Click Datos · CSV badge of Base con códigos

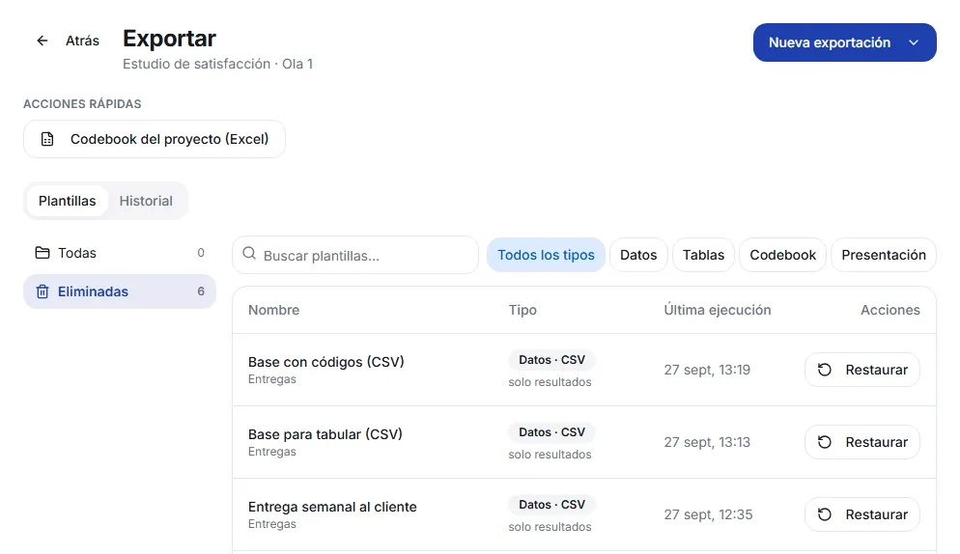551,360
